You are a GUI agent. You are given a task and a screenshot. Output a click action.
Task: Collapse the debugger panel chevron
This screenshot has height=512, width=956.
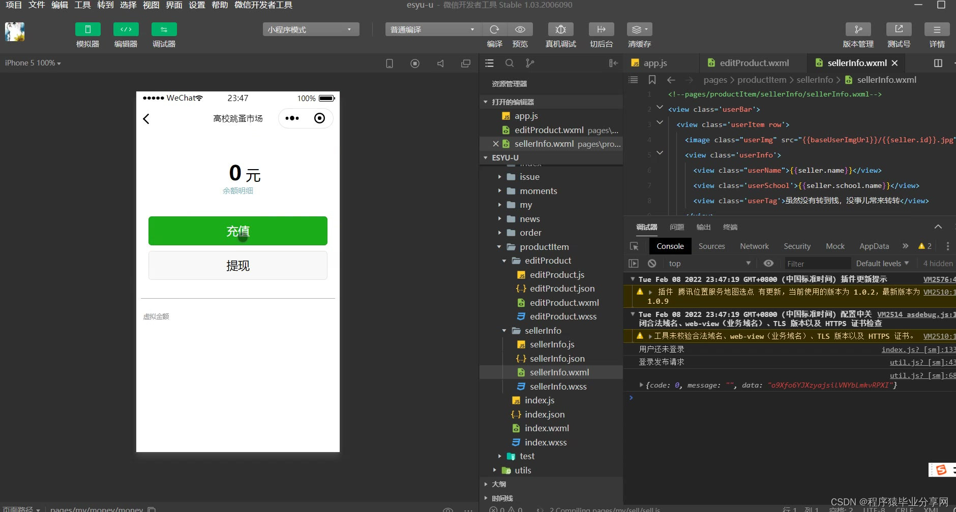(x=938, y=227)
